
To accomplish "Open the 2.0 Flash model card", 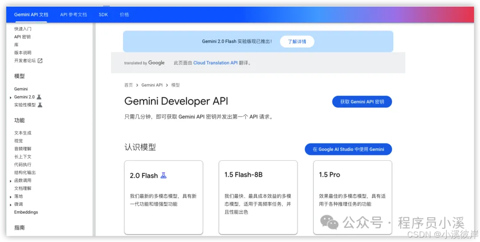I will [x=164, y=197].
